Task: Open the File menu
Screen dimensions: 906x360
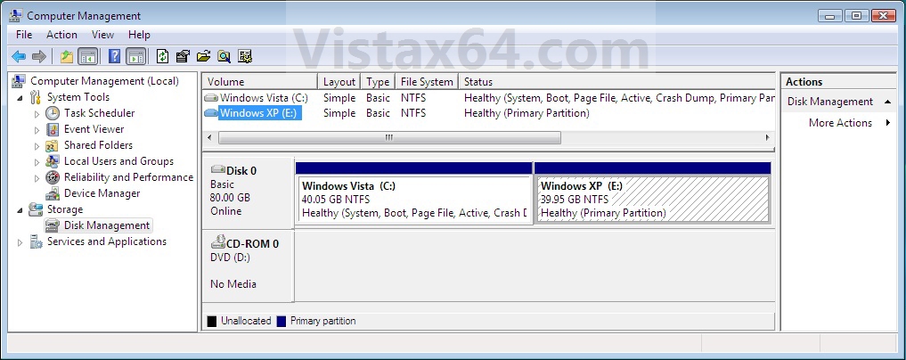Action: point(24,35)
